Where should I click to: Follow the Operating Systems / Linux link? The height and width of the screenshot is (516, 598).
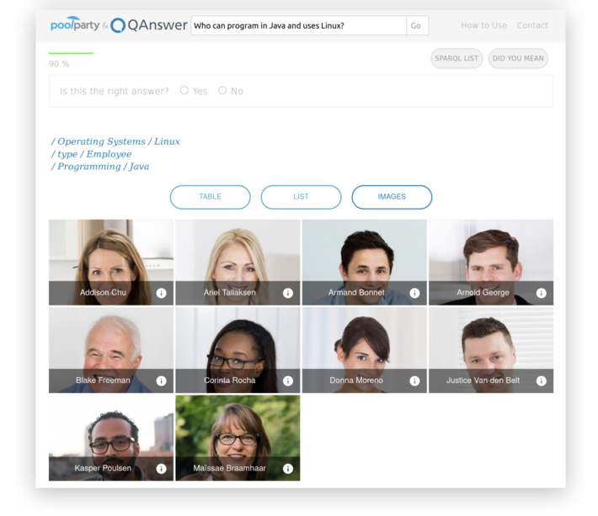[x=115, y=141]
